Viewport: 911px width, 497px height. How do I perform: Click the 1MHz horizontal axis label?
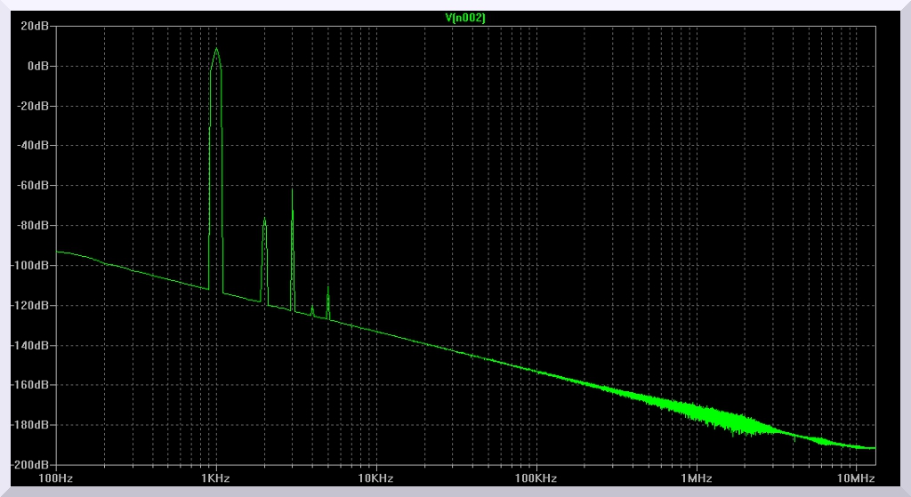pos(695,479)
